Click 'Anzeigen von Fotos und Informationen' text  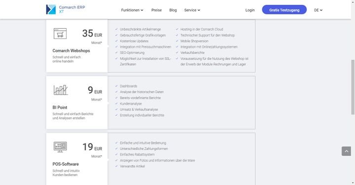click(x=157, y=160)
